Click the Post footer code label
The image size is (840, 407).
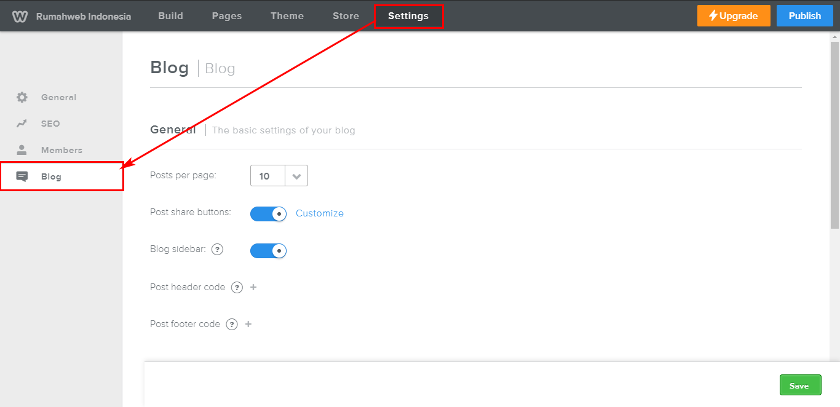pos(185,324)
